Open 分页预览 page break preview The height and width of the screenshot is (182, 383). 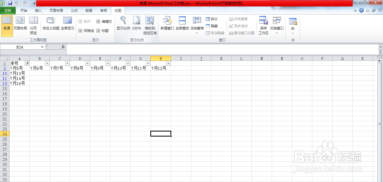pyautogui.click(x=33, y=26)
